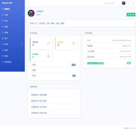Click the 评论 comments icon in sidebar
Viewport: 136px width, 131px height.
click(x=3, y=21)
